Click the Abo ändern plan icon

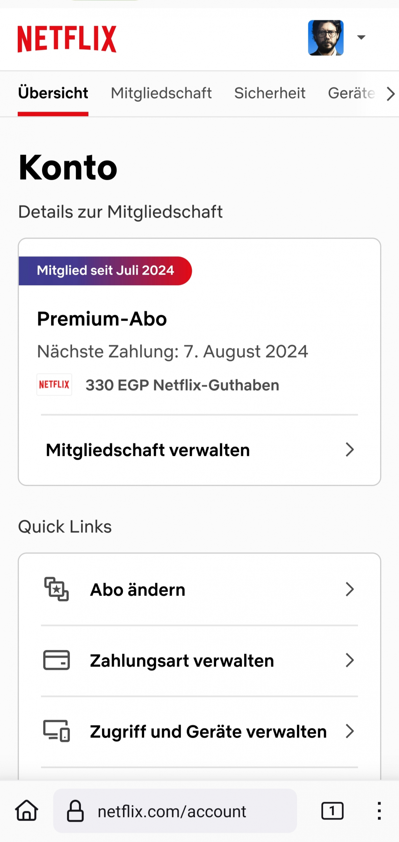click(57, 589)
